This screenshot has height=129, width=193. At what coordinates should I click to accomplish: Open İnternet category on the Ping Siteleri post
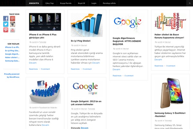[x=84, y=45]
